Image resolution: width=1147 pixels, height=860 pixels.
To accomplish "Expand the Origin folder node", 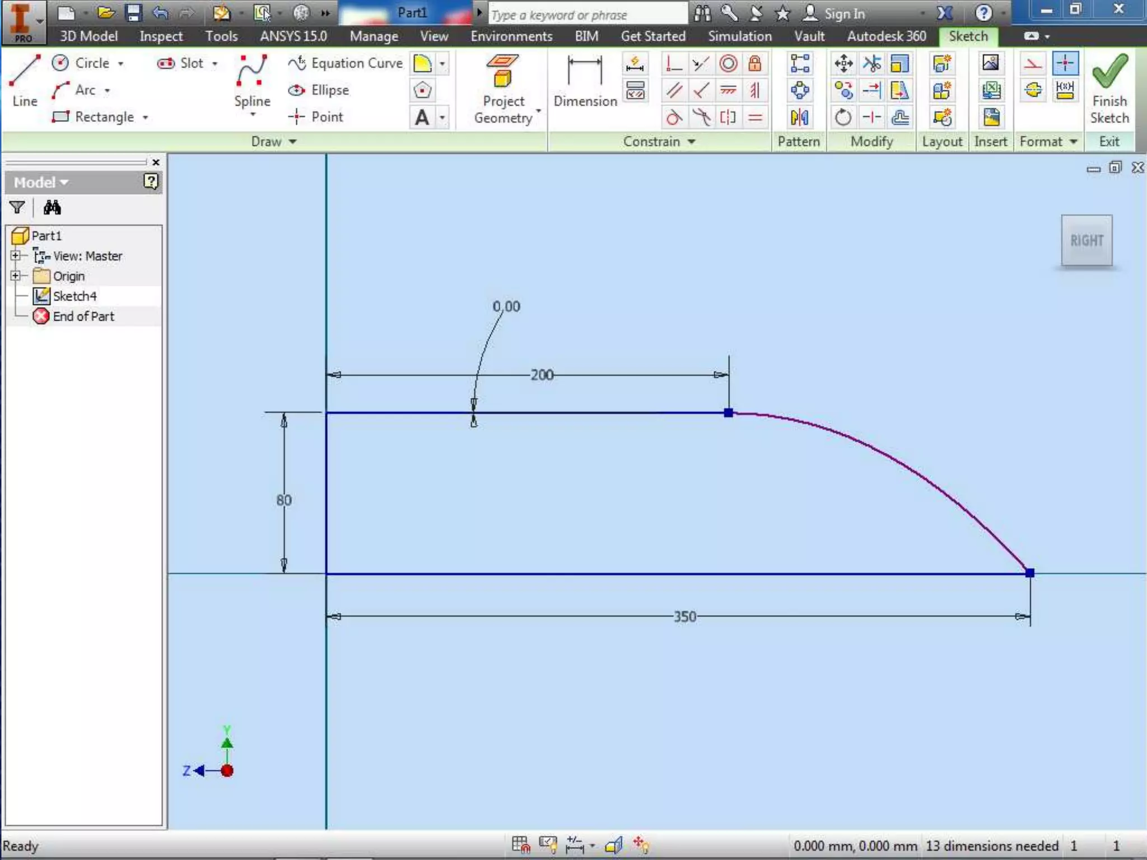I will (x=16, y=275).
